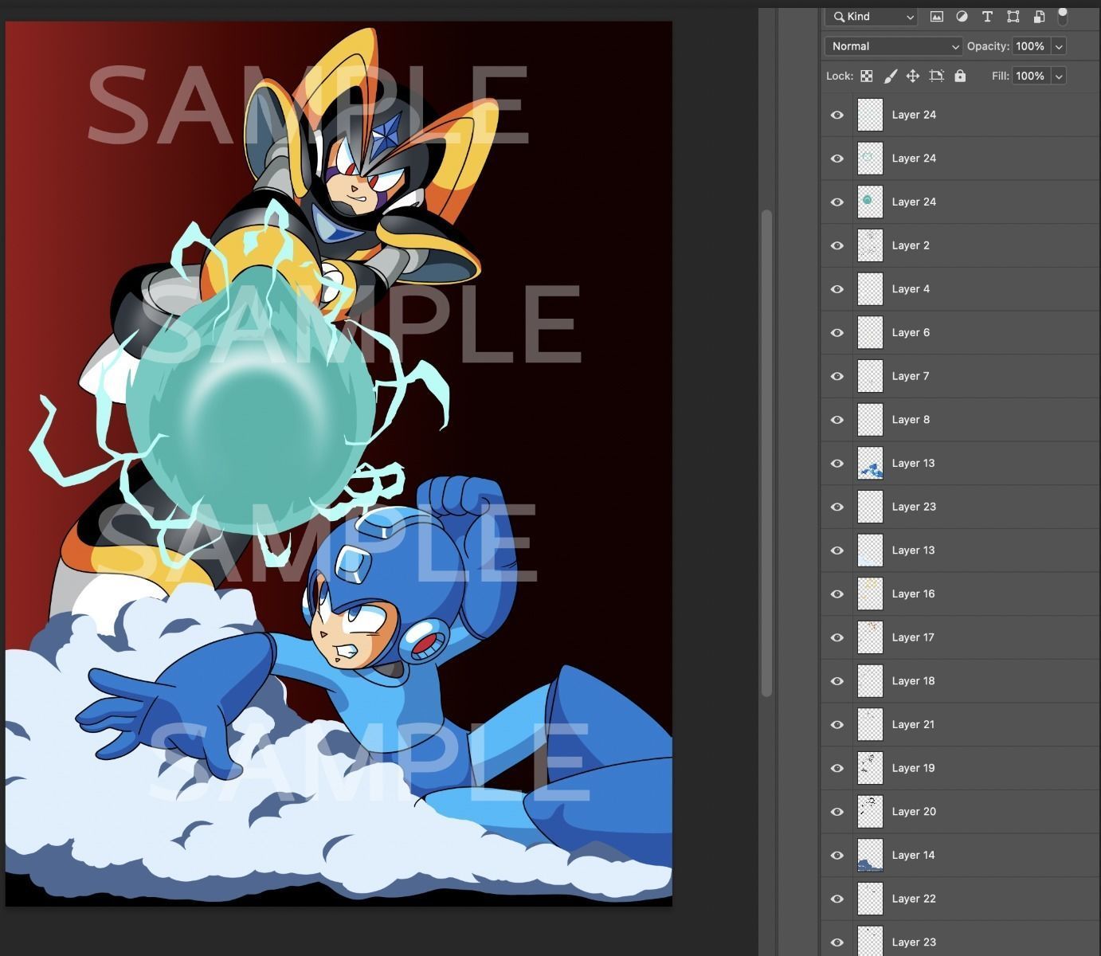This screenshot has width=1101, height=956.
Task: Filter layers by pixel layers icon
Action: coord(936,17)
